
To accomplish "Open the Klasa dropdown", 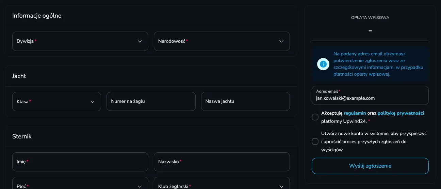I will point(56,101).
